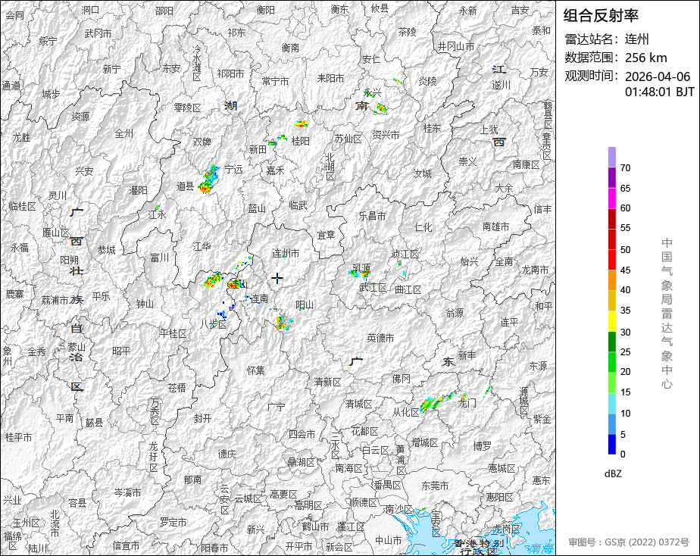Select the radar echo beside 桂阳
The width and height of the screenshot is (700, 556).
(x=302, y=123)
